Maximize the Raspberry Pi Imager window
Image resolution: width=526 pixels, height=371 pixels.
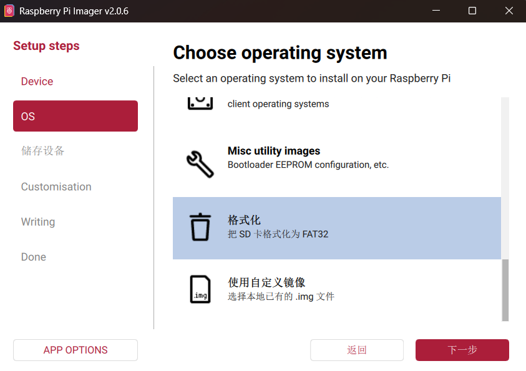click(472, 11)
